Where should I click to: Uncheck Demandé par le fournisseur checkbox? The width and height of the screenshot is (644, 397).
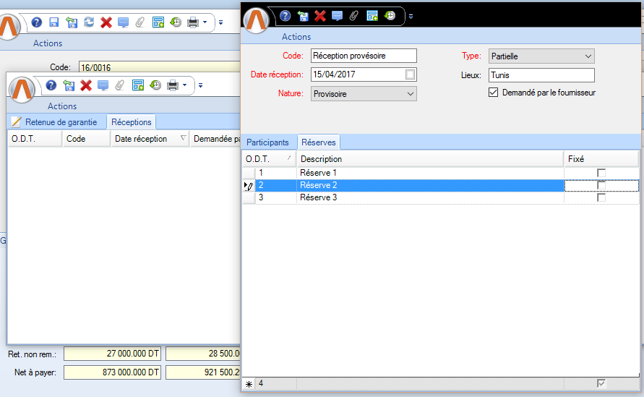click(x=494, y=93)
